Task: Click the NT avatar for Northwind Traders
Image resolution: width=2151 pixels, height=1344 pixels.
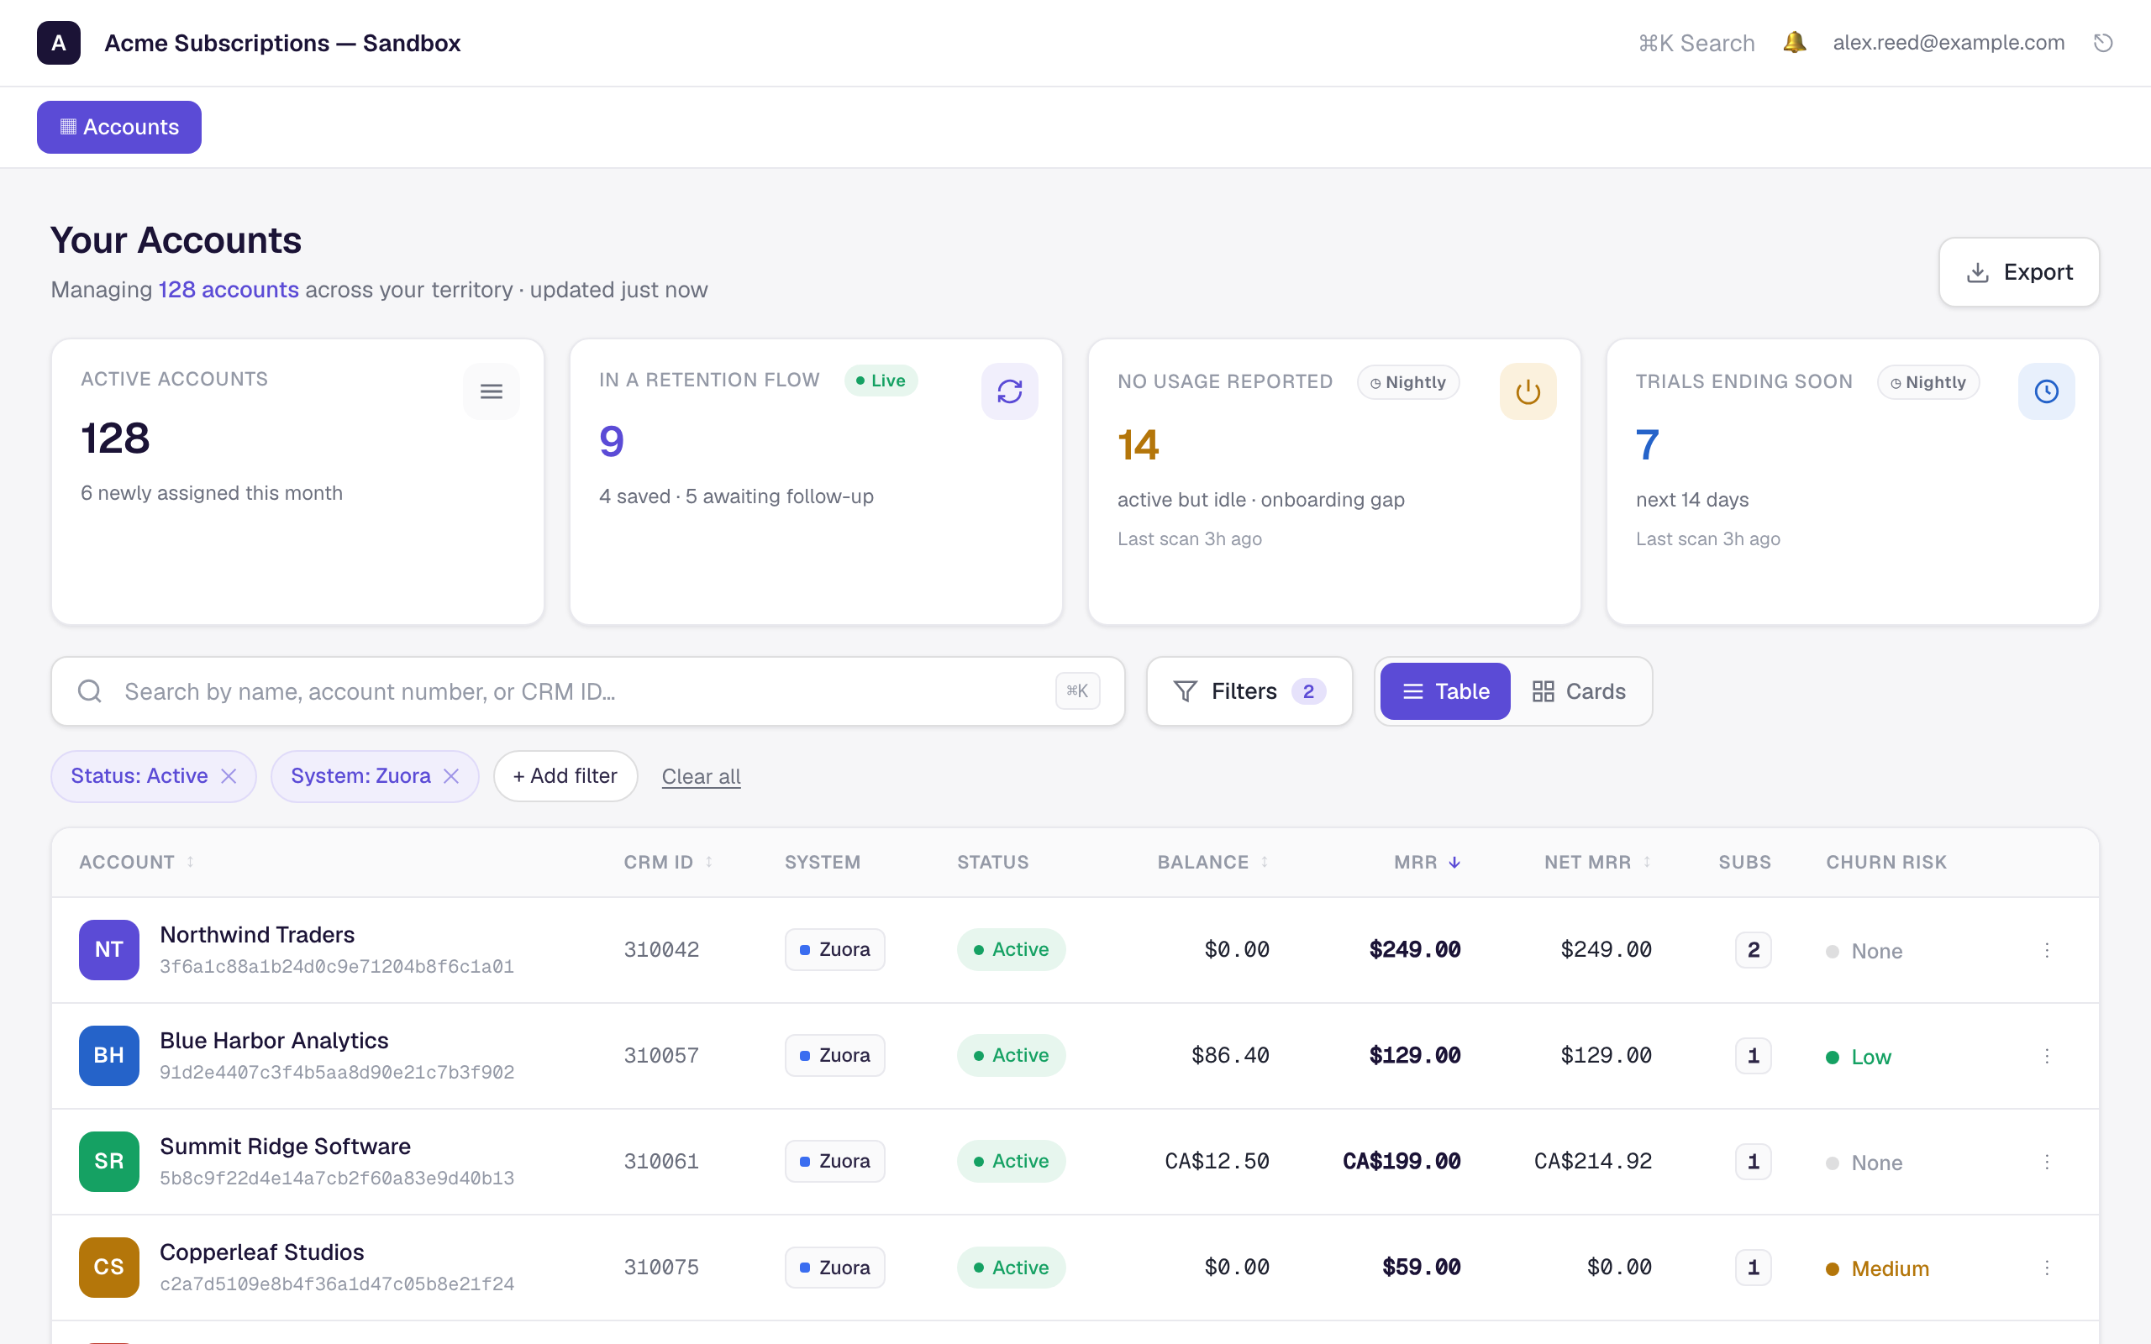Action: [x=109, y=950]
